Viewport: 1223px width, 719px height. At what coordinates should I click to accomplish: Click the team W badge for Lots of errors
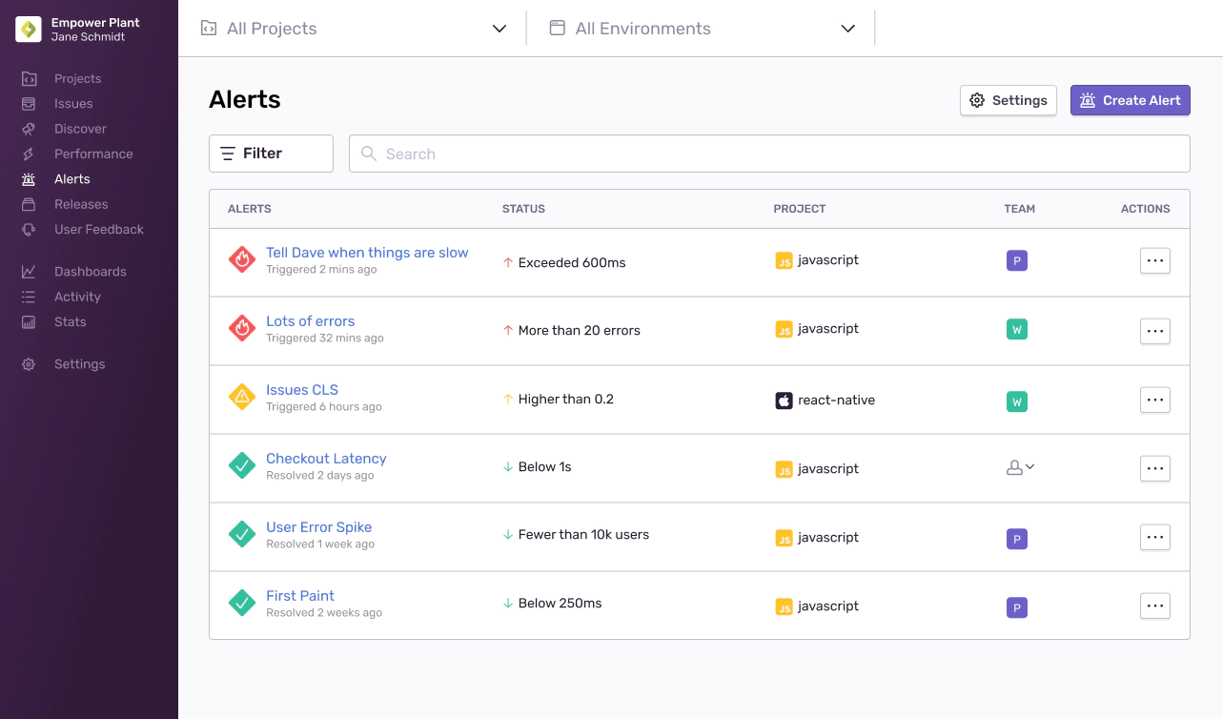coord(1017,330)
